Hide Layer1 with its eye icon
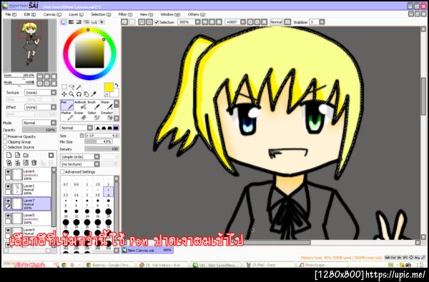 8,186
